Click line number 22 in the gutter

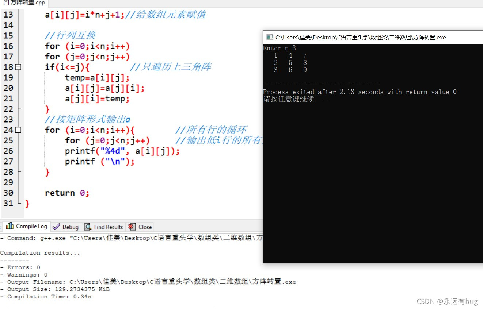tap(8, 109)
